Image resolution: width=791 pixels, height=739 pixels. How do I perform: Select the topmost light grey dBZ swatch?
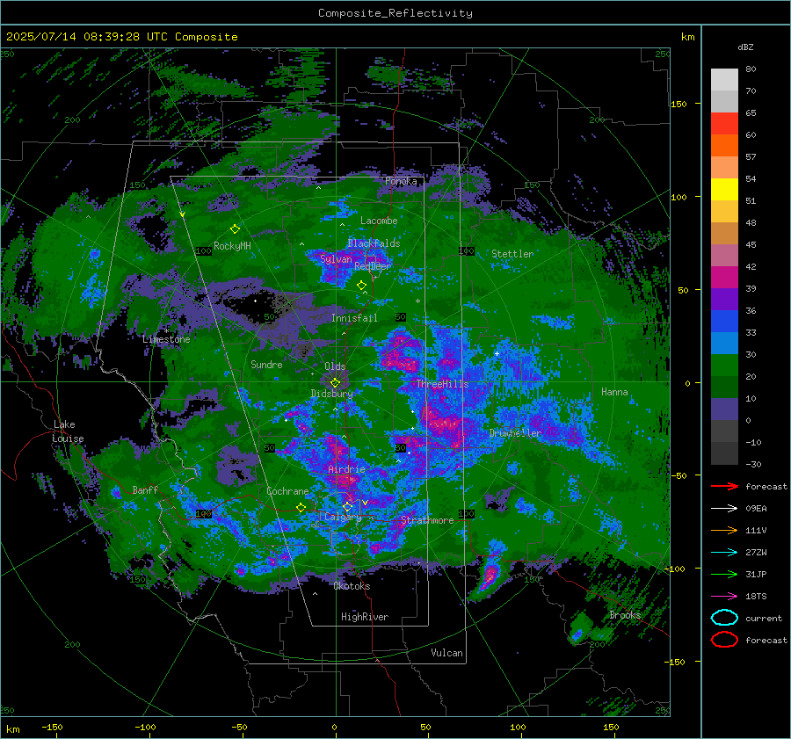(x=724, y=79)
